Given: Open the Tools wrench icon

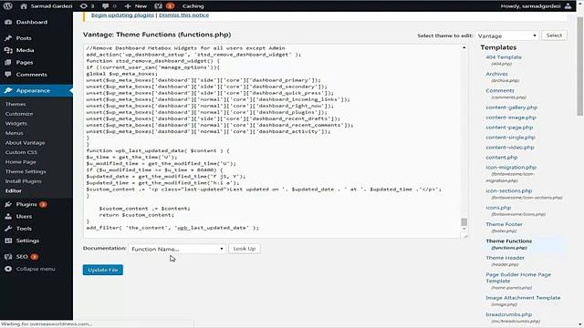Looking at the screenshot, I should click(x=8, y=229).
